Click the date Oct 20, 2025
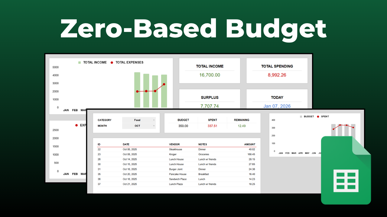This screenshot has height=217, width=387. [x=130, y=174]
